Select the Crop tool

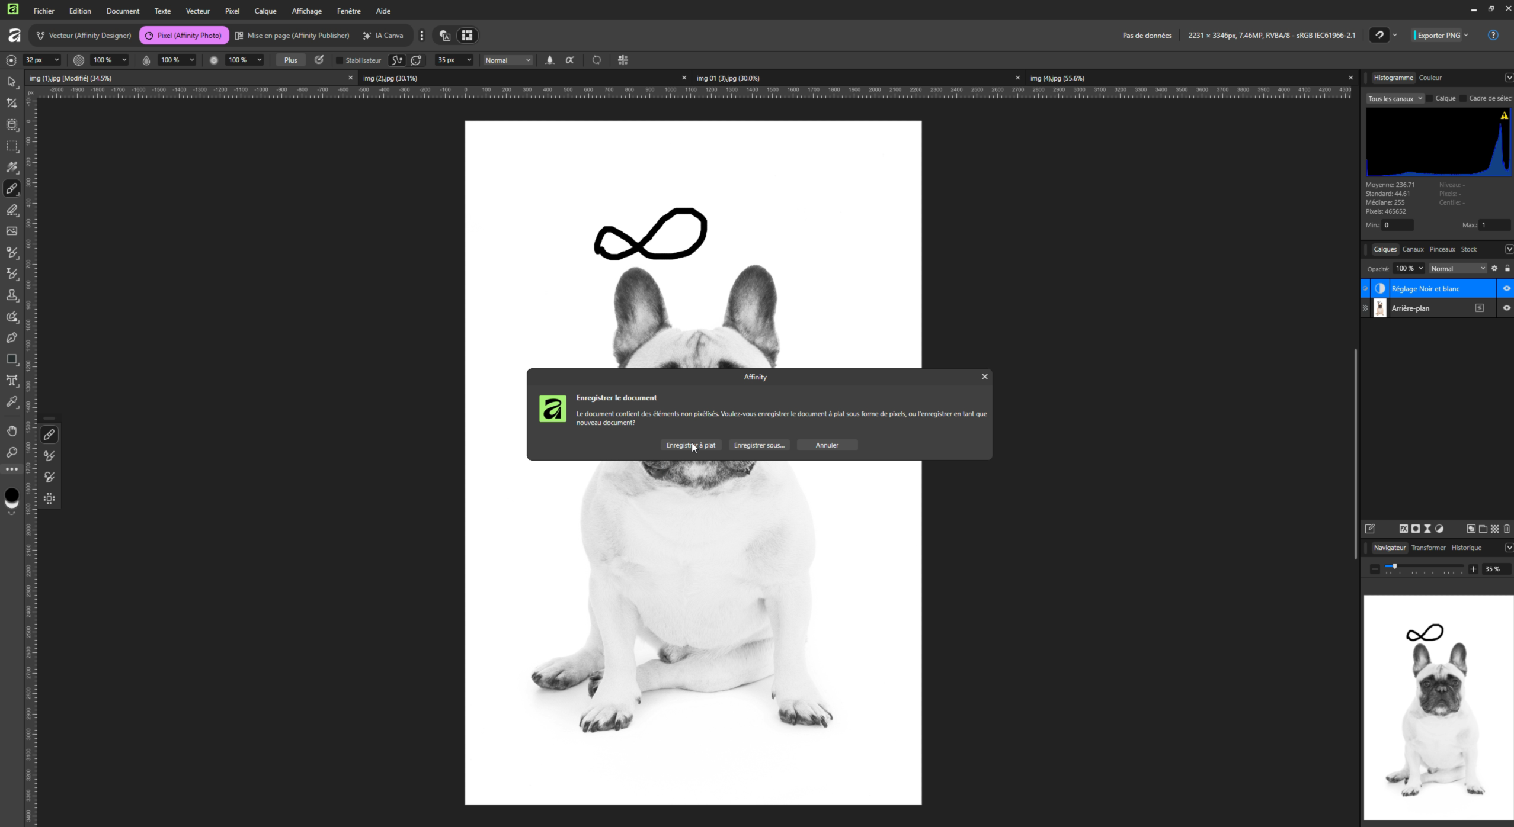(12, 103)
